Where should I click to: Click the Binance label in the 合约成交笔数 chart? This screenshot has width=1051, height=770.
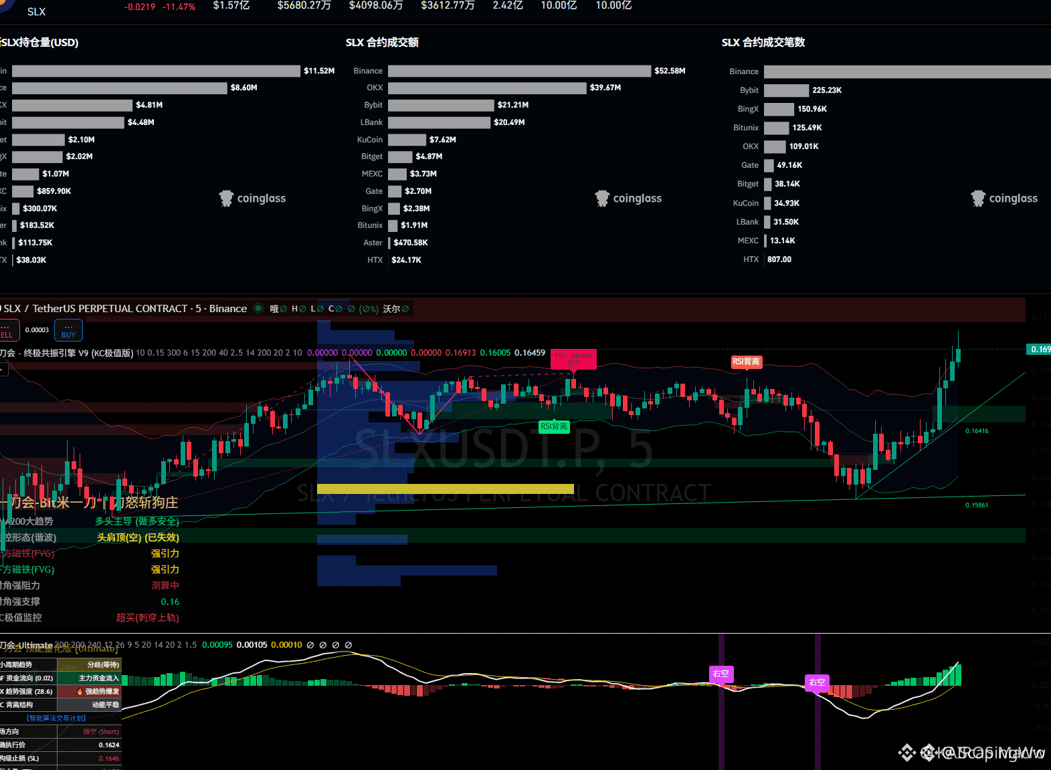click(744, 72)
